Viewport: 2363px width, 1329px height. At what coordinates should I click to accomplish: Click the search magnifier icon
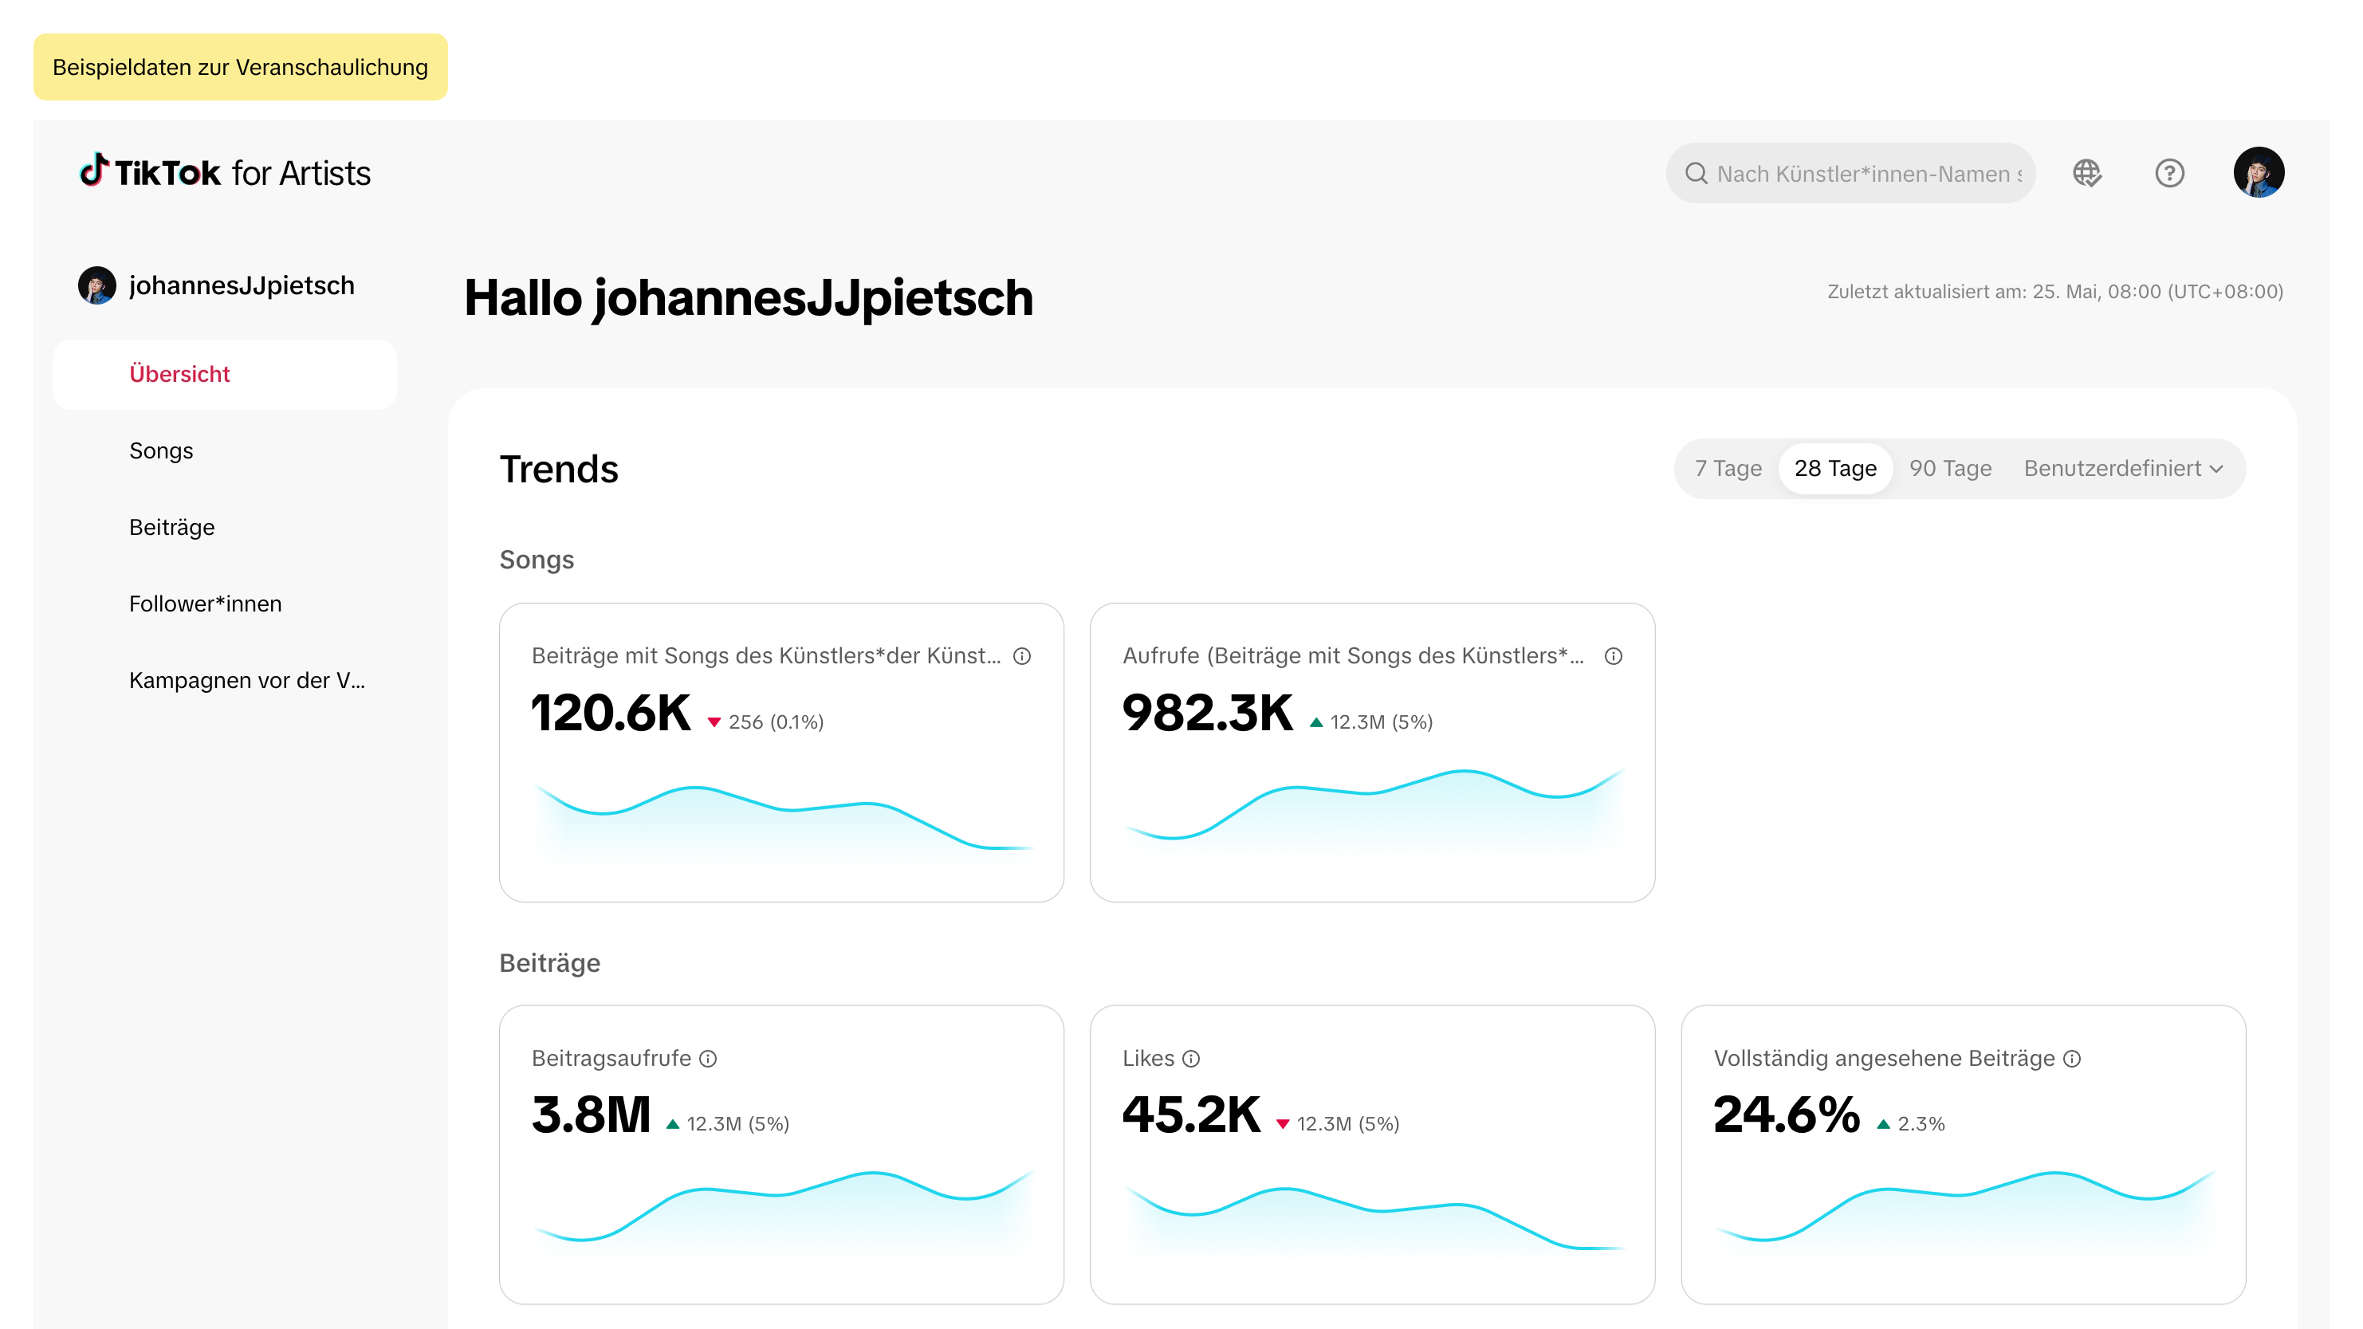[1696, 173]
